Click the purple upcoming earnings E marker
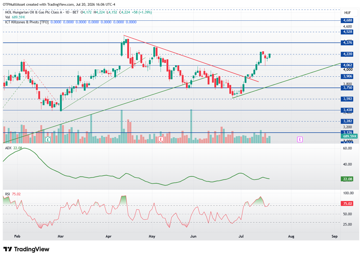 300,140
